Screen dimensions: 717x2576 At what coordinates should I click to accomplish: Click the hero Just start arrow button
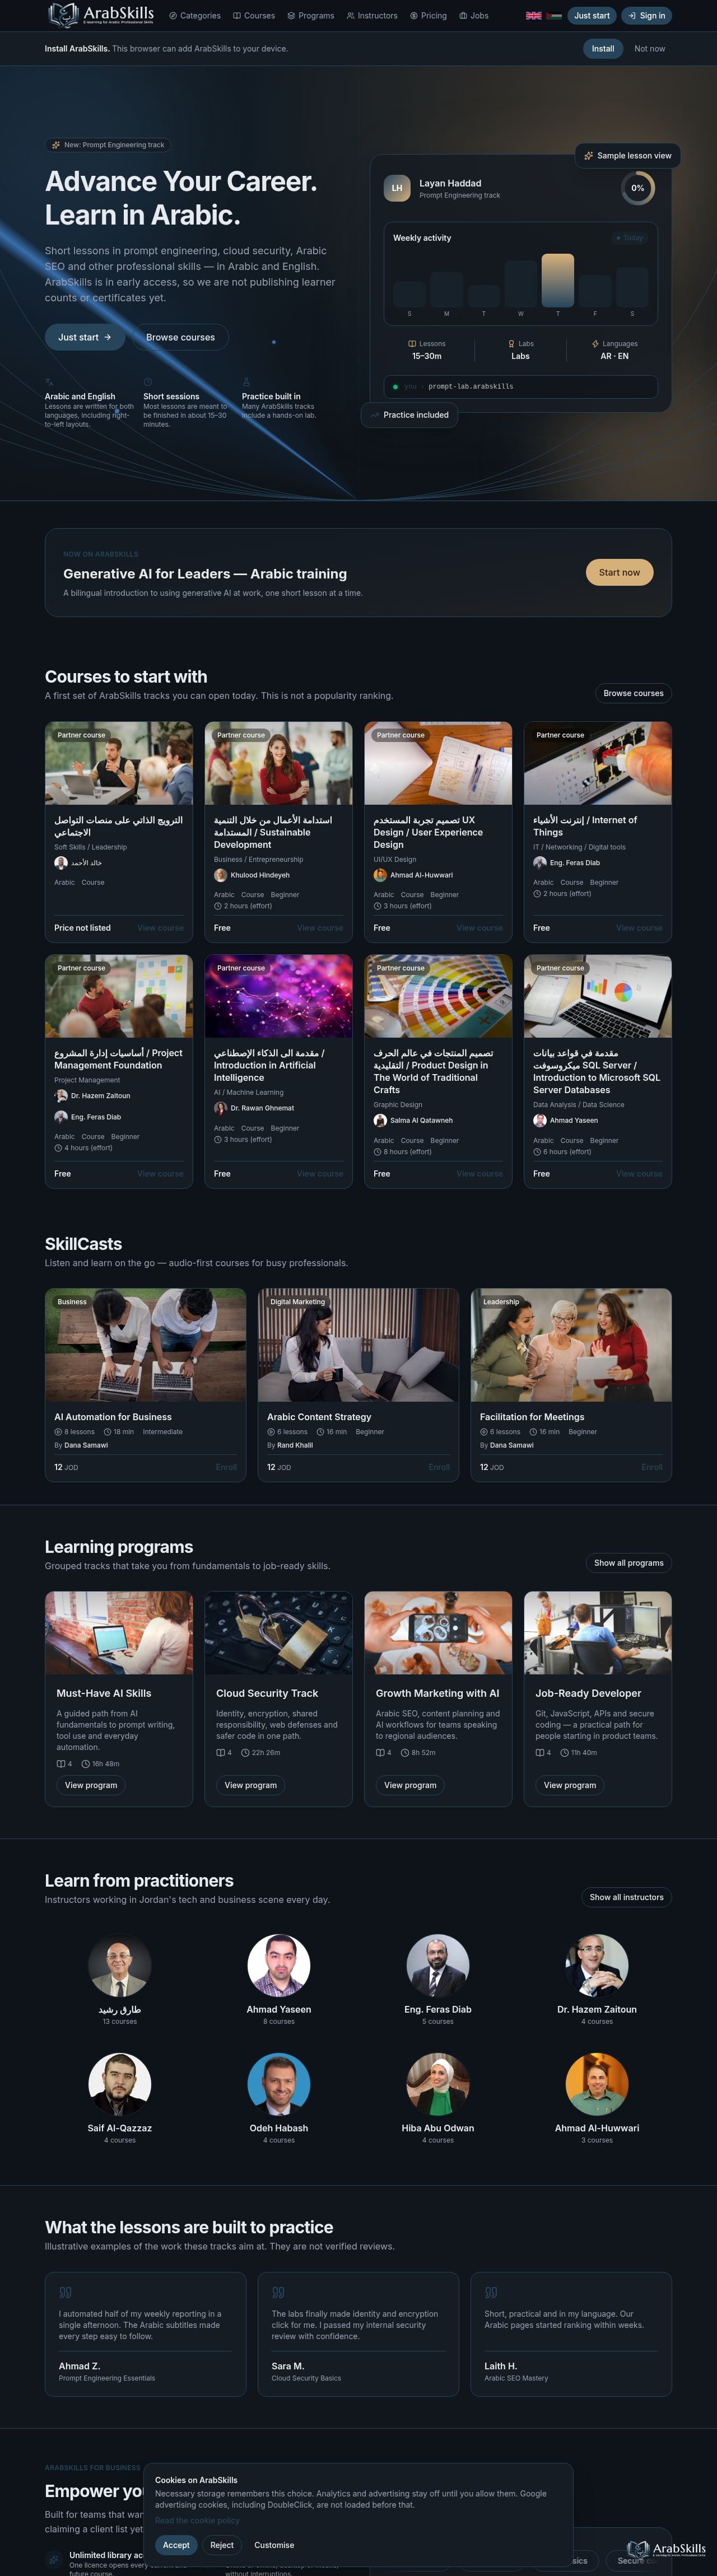coord(85,337)
